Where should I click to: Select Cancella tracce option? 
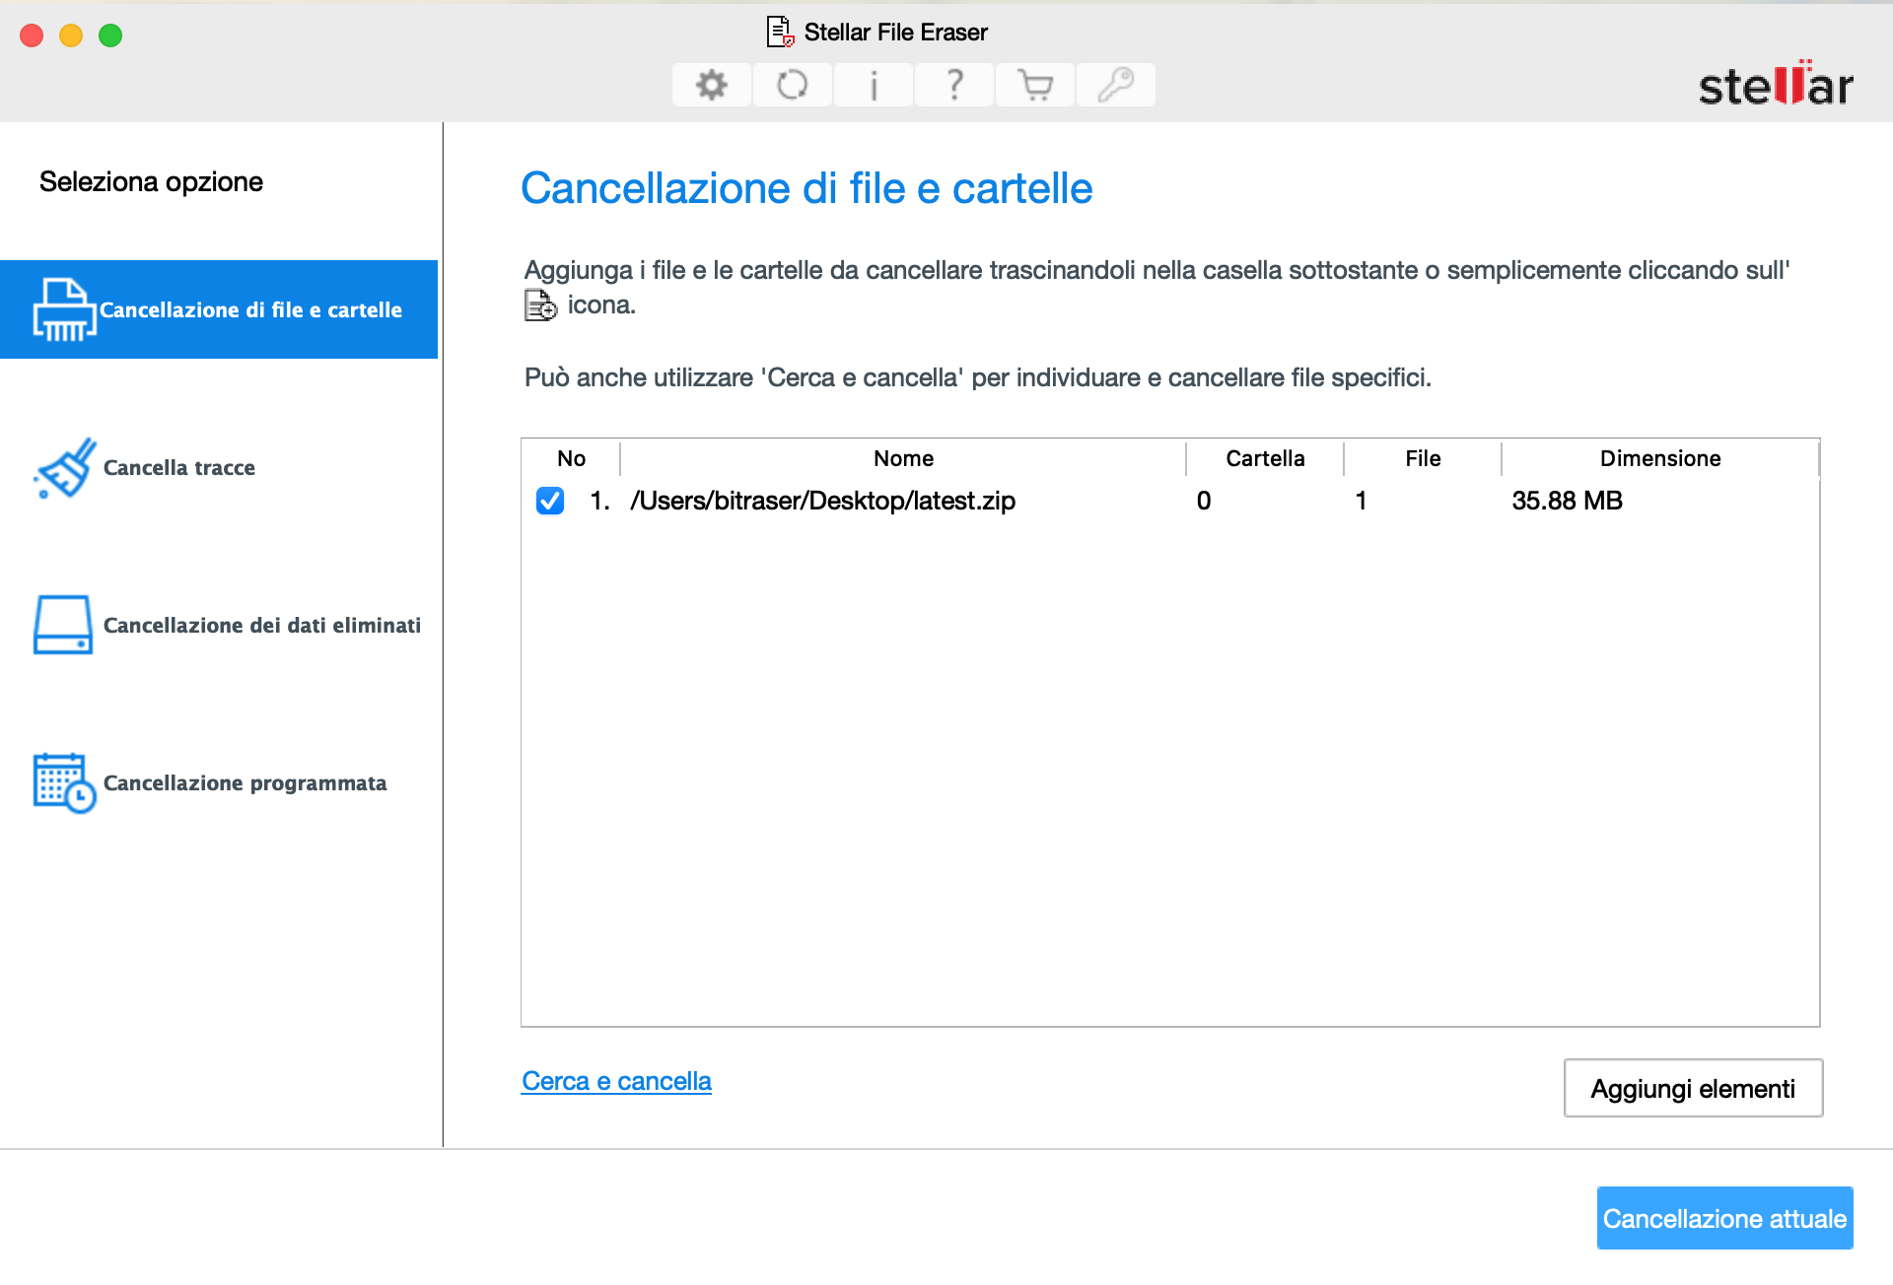click(219, 467)
